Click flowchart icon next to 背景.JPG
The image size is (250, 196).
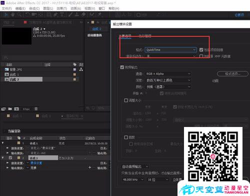[81, 69]
